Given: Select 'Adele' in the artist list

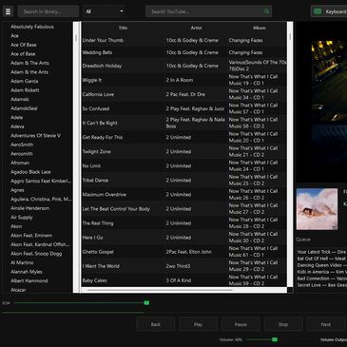Looking at the screenshot, I should (x=17, y=118).
